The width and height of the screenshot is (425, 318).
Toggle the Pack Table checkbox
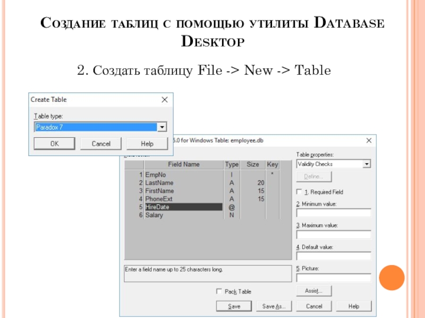pyautogui.click(x=219, y=291)
